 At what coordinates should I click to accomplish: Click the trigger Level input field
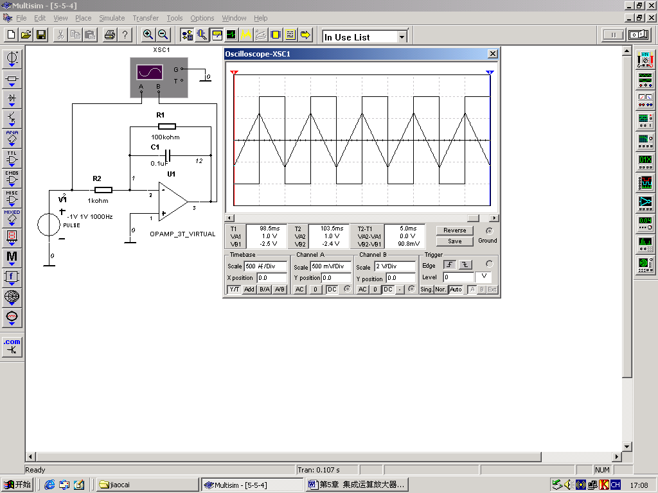tap(459, 277)
